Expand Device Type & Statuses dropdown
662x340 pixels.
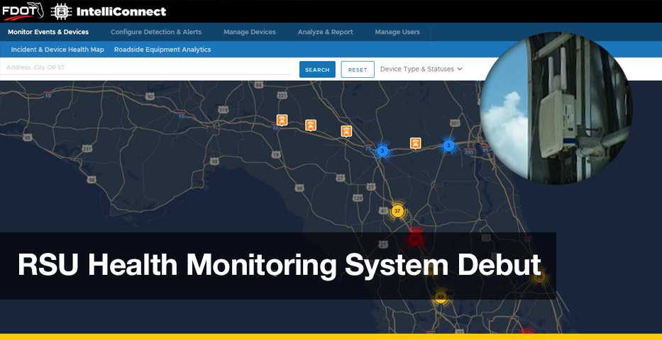(x=421, y=69)
